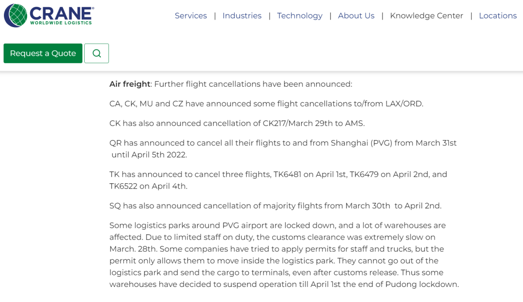Open the Services navigation menu
This screenshot has height=302, width=523.
pyautogui.click(x=191, y=16)
